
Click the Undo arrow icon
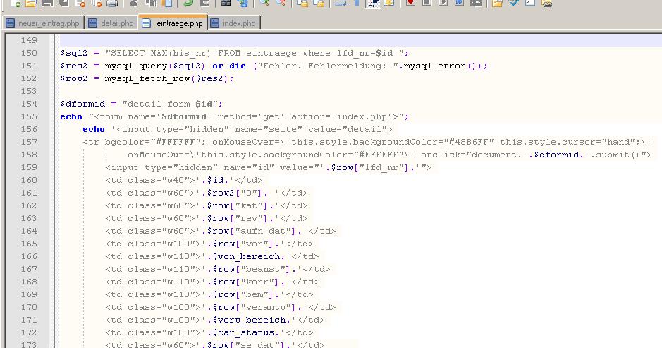[x=188, y=4]
